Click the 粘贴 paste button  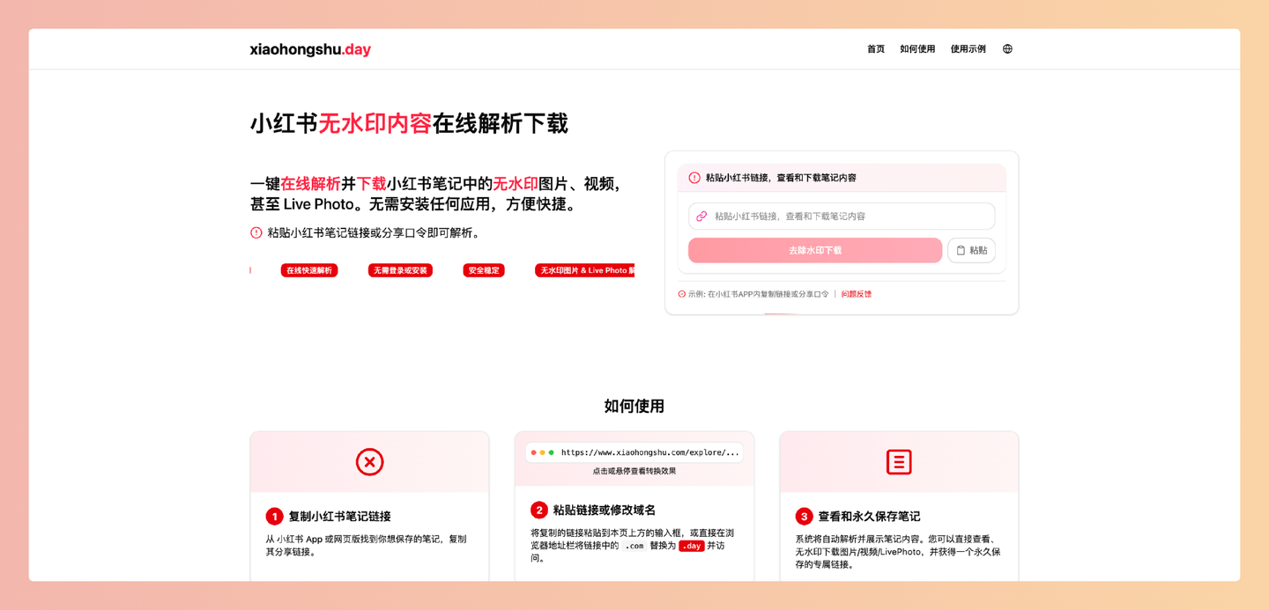pos(971,250)
